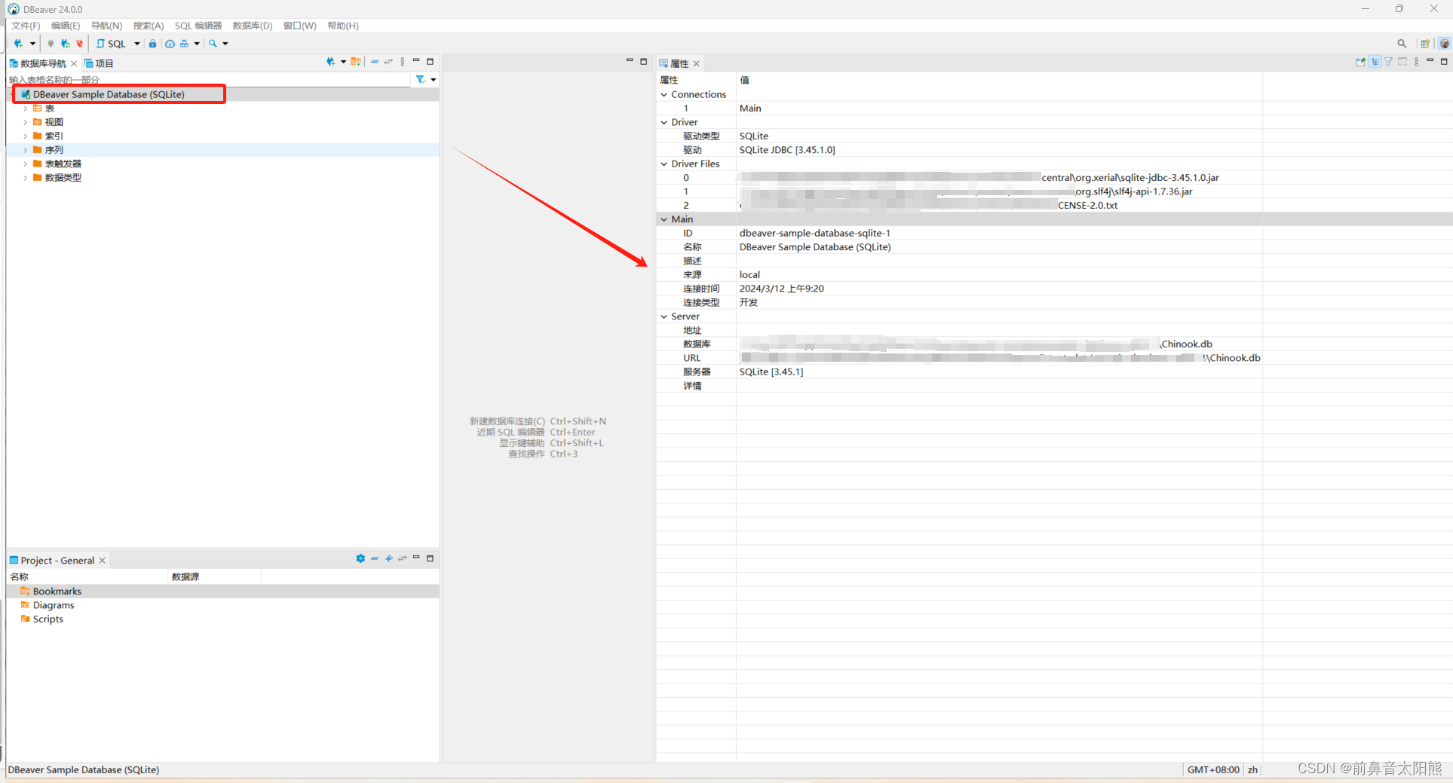
Task: Open the 数据库(D) menu
Action: pyautogui.click(x=253, y=26)
